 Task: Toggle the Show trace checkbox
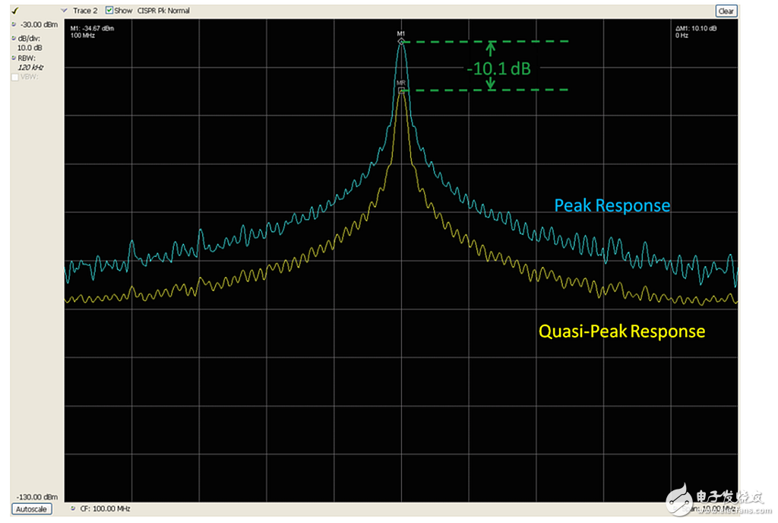[x=109, y=11]
